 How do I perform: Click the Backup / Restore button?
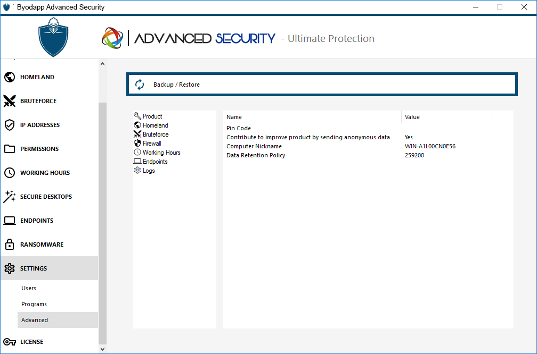pyautogui.click(x=322, y=85)
